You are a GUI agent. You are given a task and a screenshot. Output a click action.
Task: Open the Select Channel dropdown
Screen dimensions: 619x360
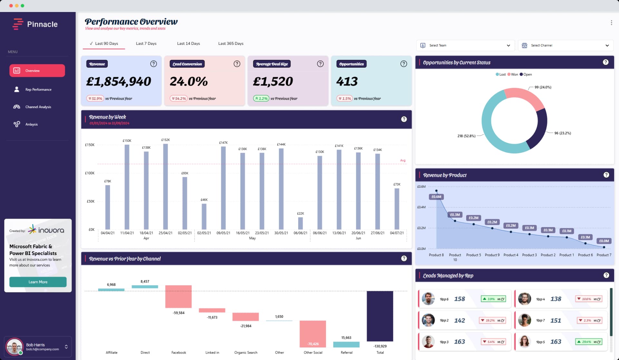click(x=565, y=45)
